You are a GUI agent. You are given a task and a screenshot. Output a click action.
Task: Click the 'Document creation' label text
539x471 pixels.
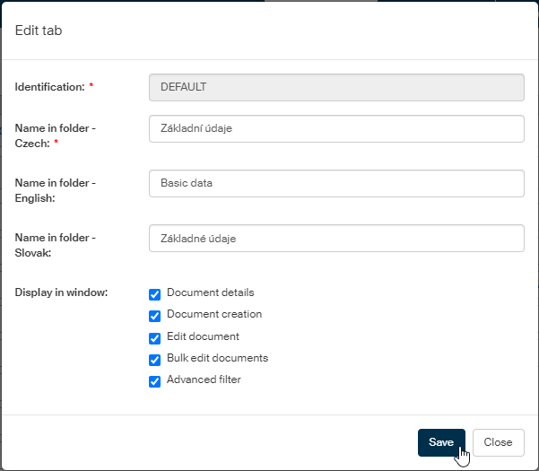[x=214, y=314]
